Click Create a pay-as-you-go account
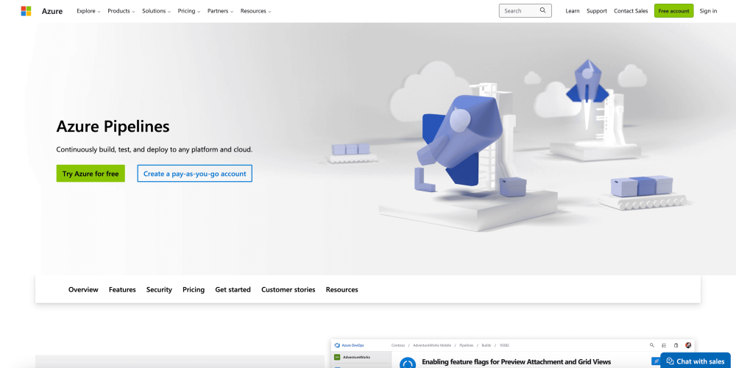 point(195,174)
